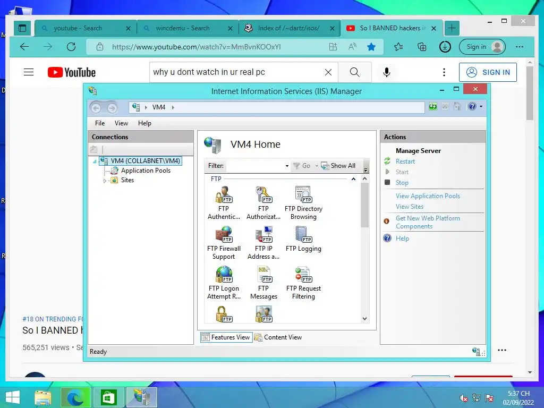Click IIS toolbar help question-mark icon
Screen dimensions: 544x408
click(x=472, y=106)
